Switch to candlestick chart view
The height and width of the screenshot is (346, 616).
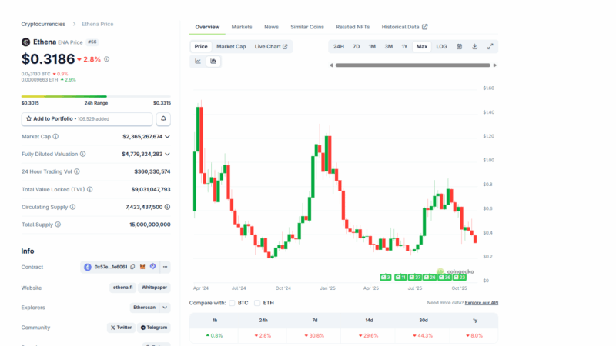pos(213,62)
